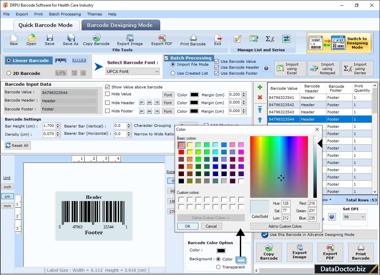Image resolution: width=380 pixels, height=275 pixels.
Task: Increase value margin spinner
Action: (x=244, y=93)
